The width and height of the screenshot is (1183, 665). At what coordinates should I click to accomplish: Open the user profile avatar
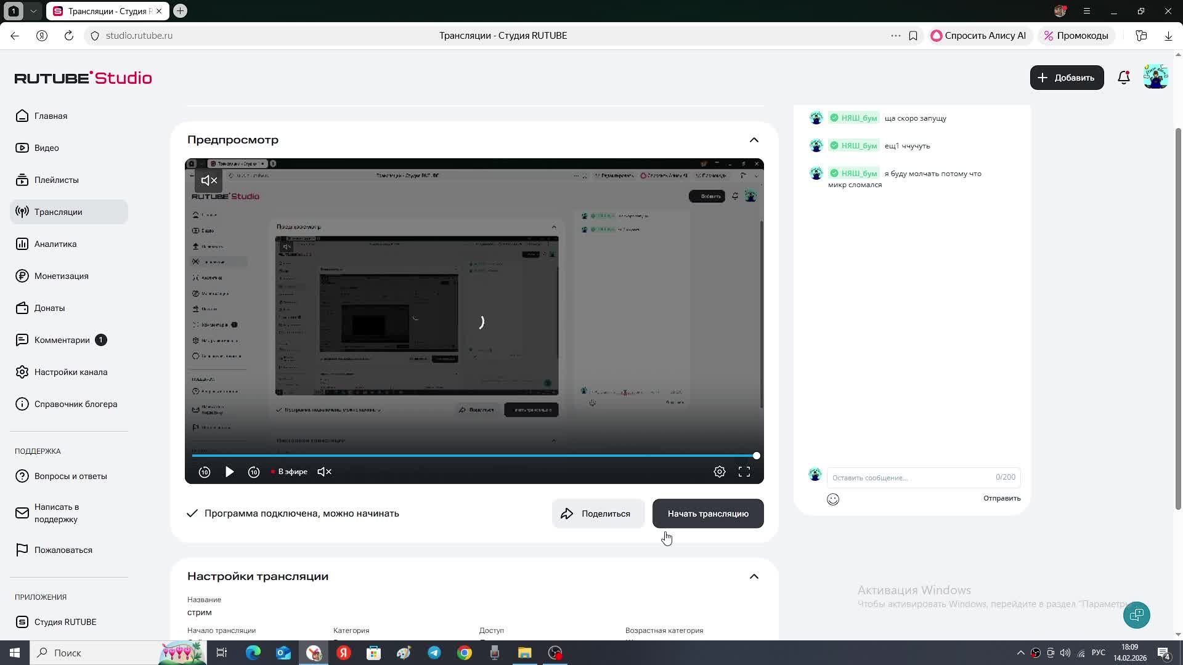[1155, 78]
